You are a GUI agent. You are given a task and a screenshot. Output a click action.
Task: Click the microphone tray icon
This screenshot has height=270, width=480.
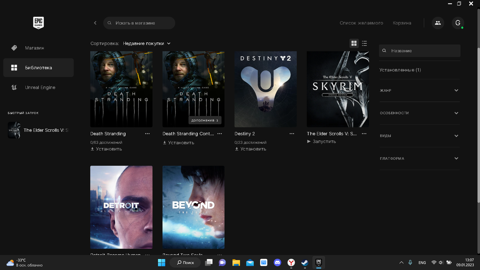point(410,262)
